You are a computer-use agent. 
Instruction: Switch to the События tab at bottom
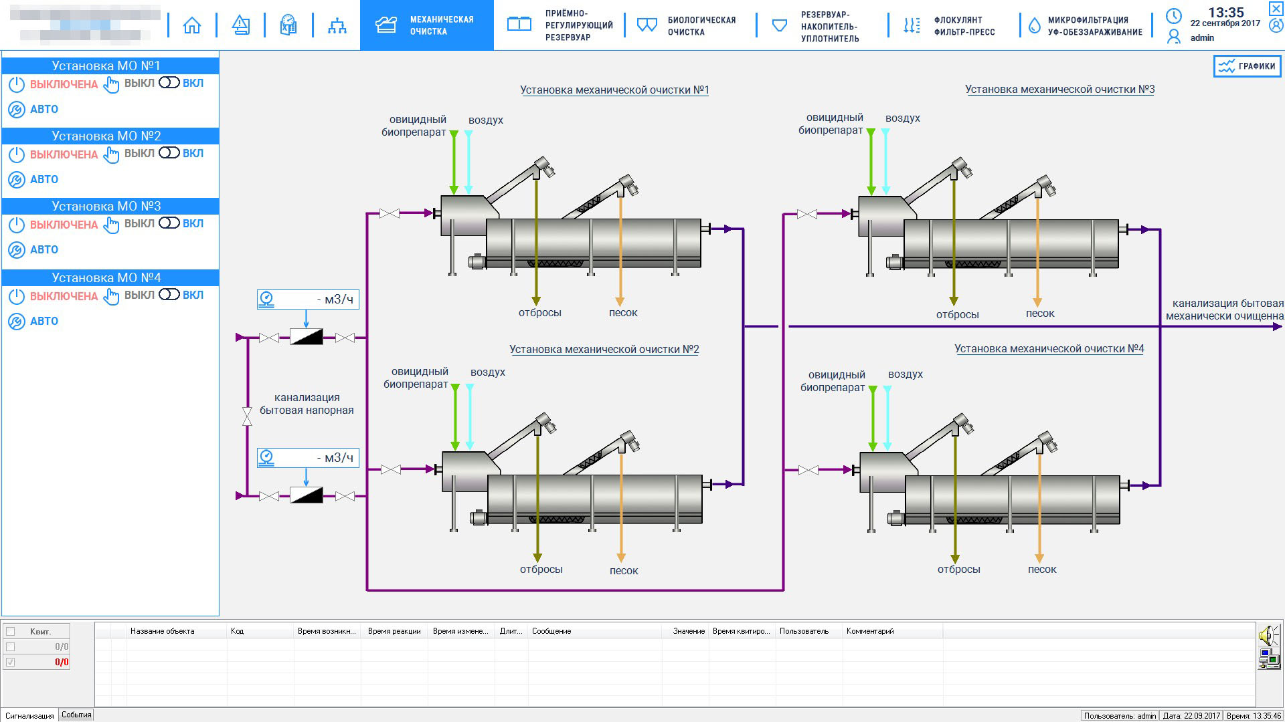tap(76, 715)
